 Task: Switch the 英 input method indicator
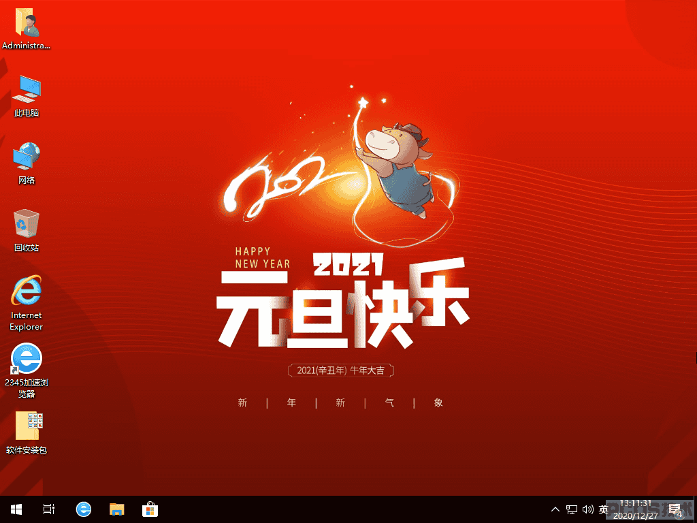coord(603,509)
